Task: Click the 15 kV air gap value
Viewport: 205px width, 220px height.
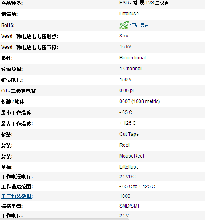Action: coord(125,47)
